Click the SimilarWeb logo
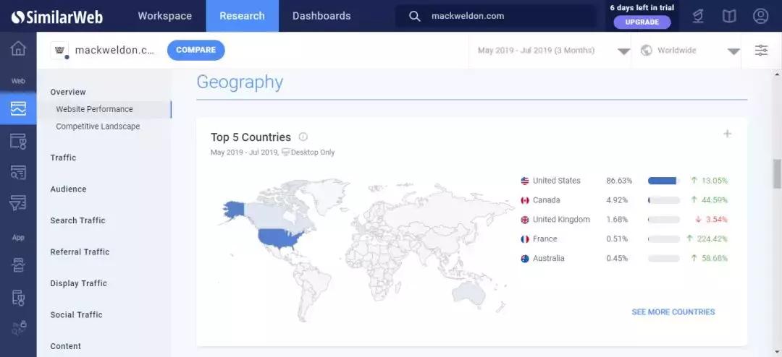Viewport: 782px width, 357px height. [x=56, y=17]
